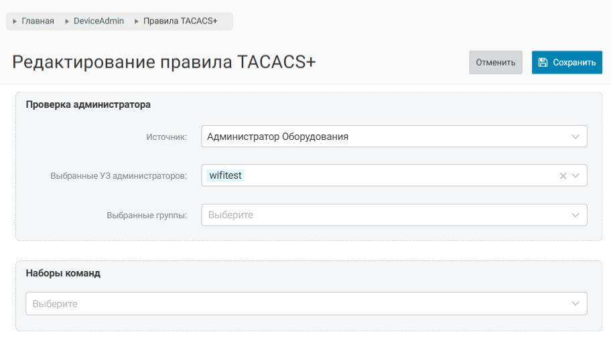The width and height of the screenshot is (611, 338).
Task: Click inside the administrators field beside wifitest
Action: click(x=395, y=176)
